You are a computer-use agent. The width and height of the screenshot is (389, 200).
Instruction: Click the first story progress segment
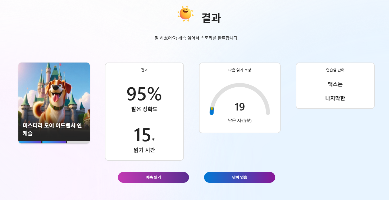point(30,142)
